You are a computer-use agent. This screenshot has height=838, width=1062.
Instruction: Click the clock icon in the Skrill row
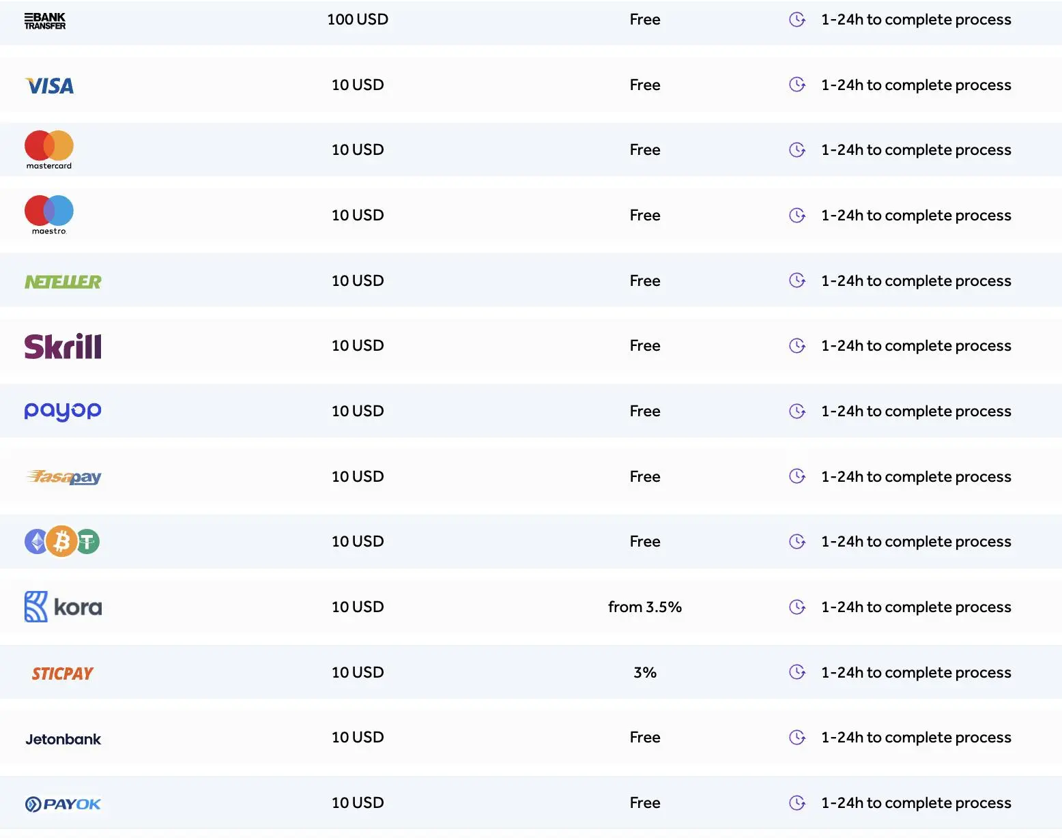[797, 345]
